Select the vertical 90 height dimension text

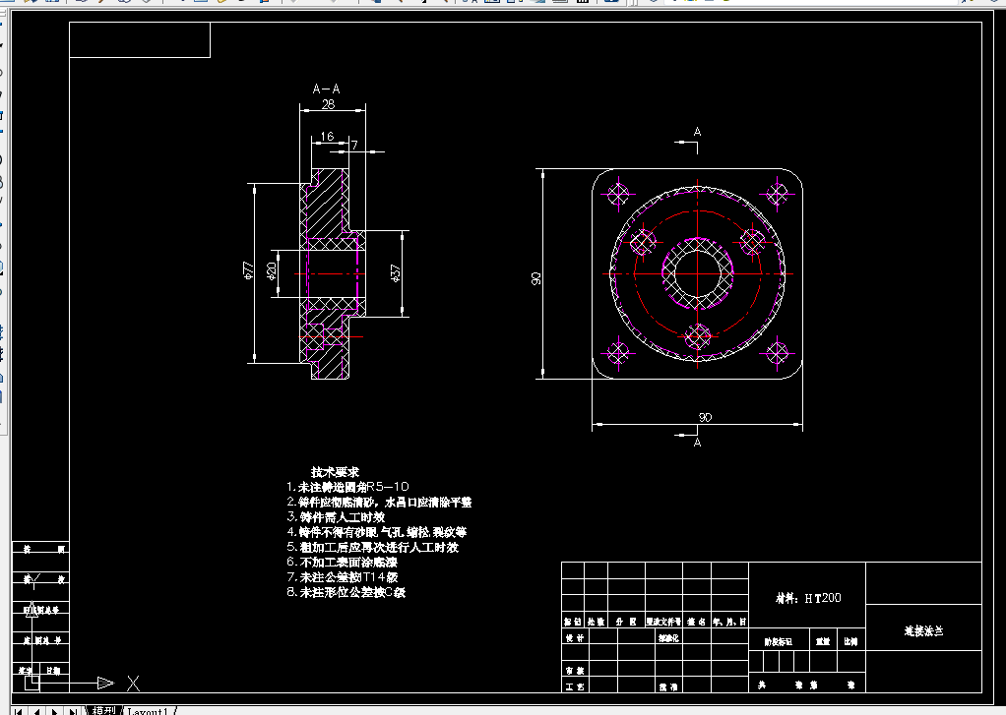tap(535, 278)
